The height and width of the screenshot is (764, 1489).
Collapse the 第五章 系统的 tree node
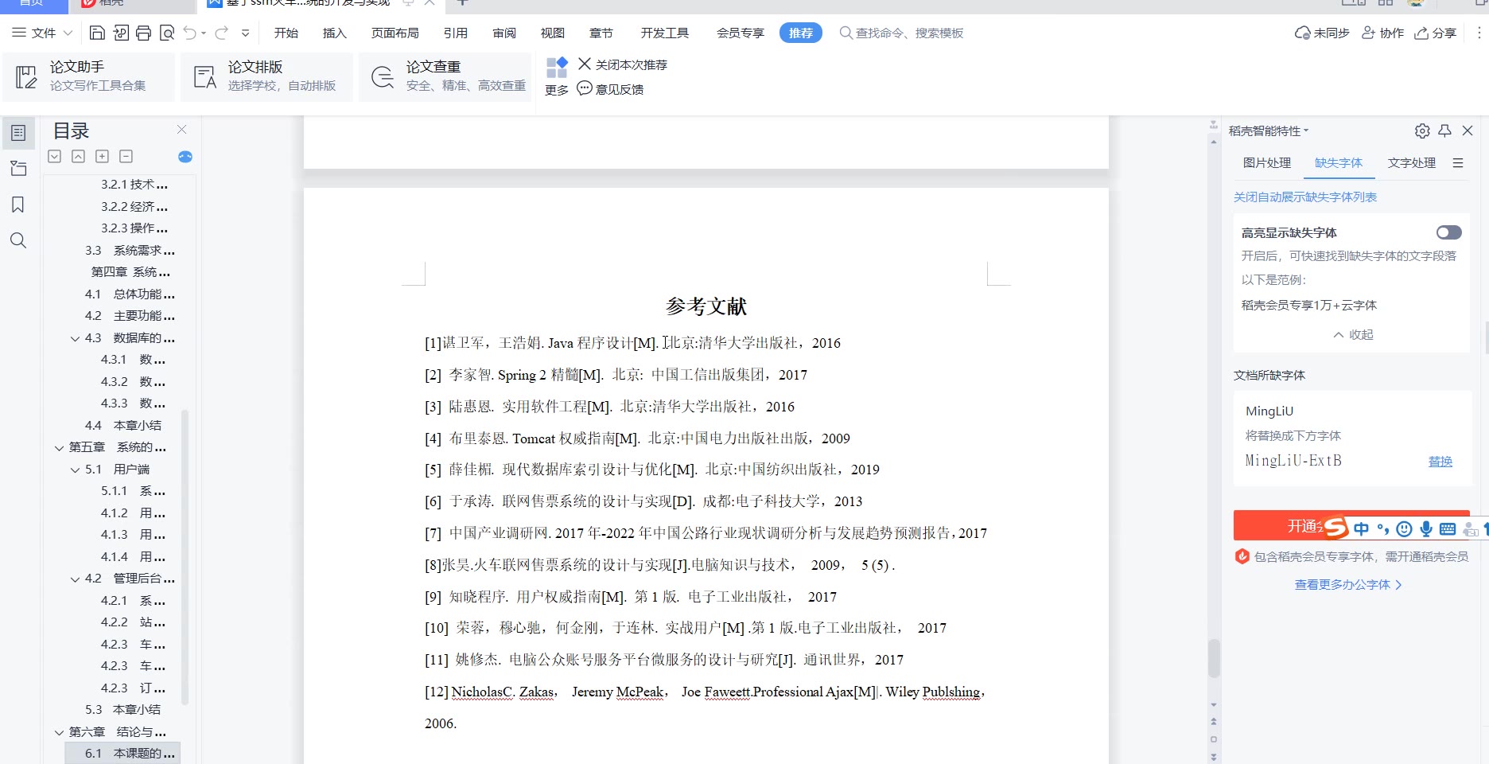click(59, 448)
